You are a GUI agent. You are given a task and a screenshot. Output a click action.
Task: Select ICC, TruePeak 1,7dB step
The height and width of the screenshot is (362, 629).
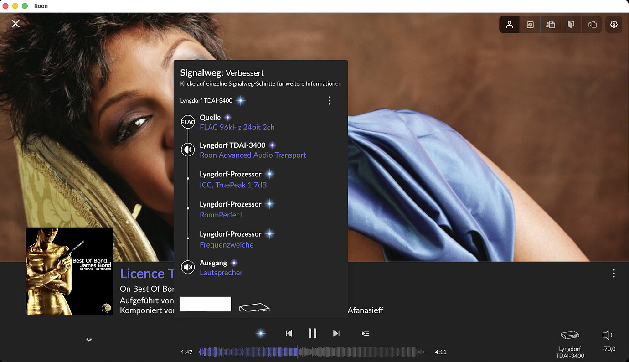233,185
